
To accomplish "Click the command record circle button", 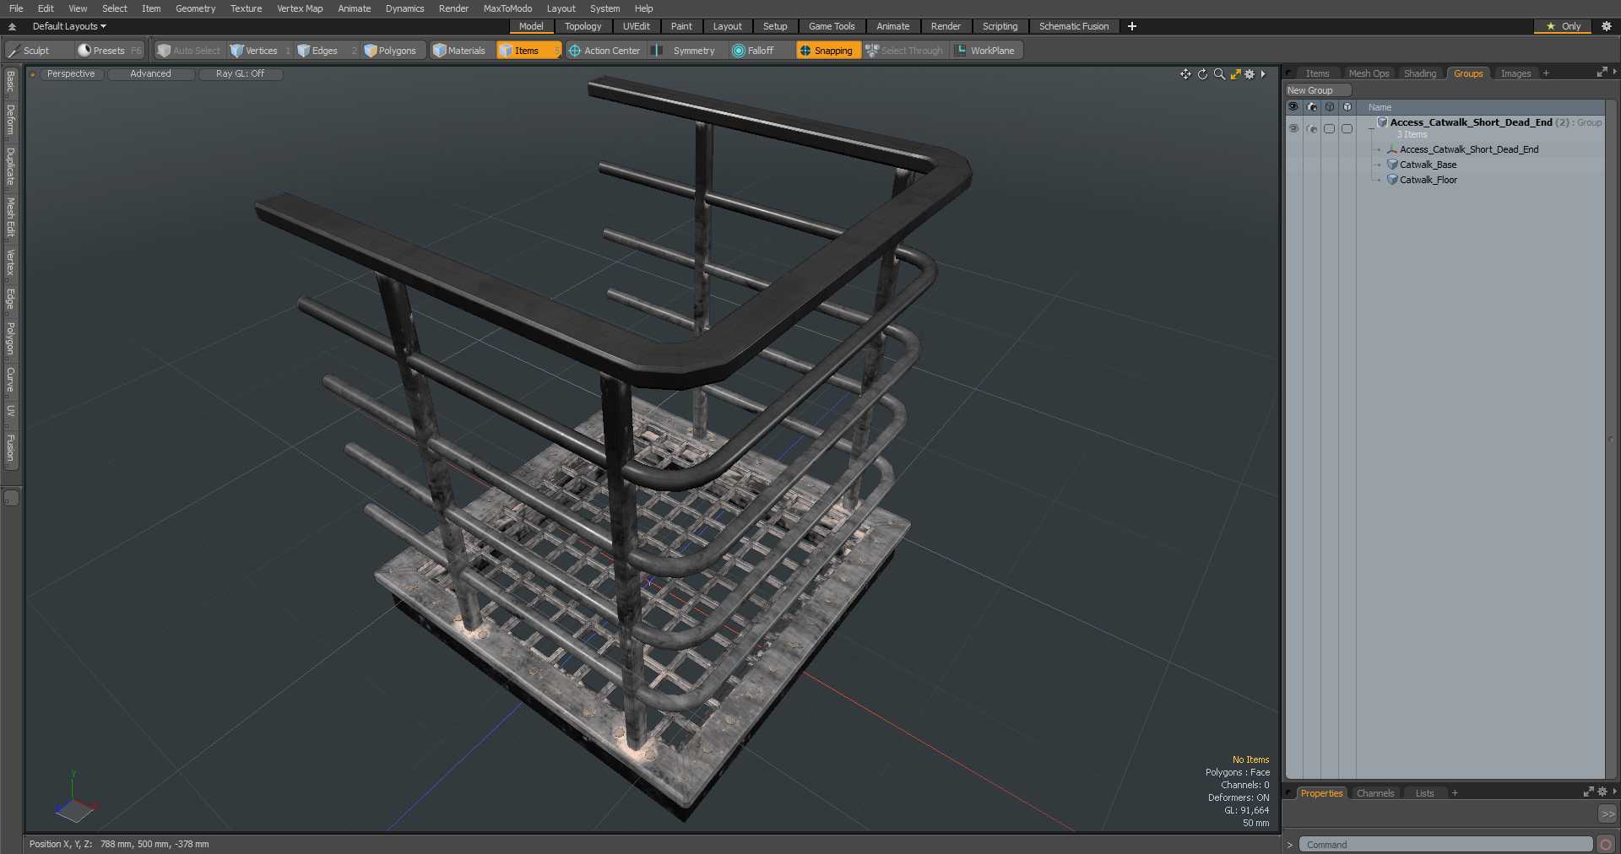I will pos(1605,845).
